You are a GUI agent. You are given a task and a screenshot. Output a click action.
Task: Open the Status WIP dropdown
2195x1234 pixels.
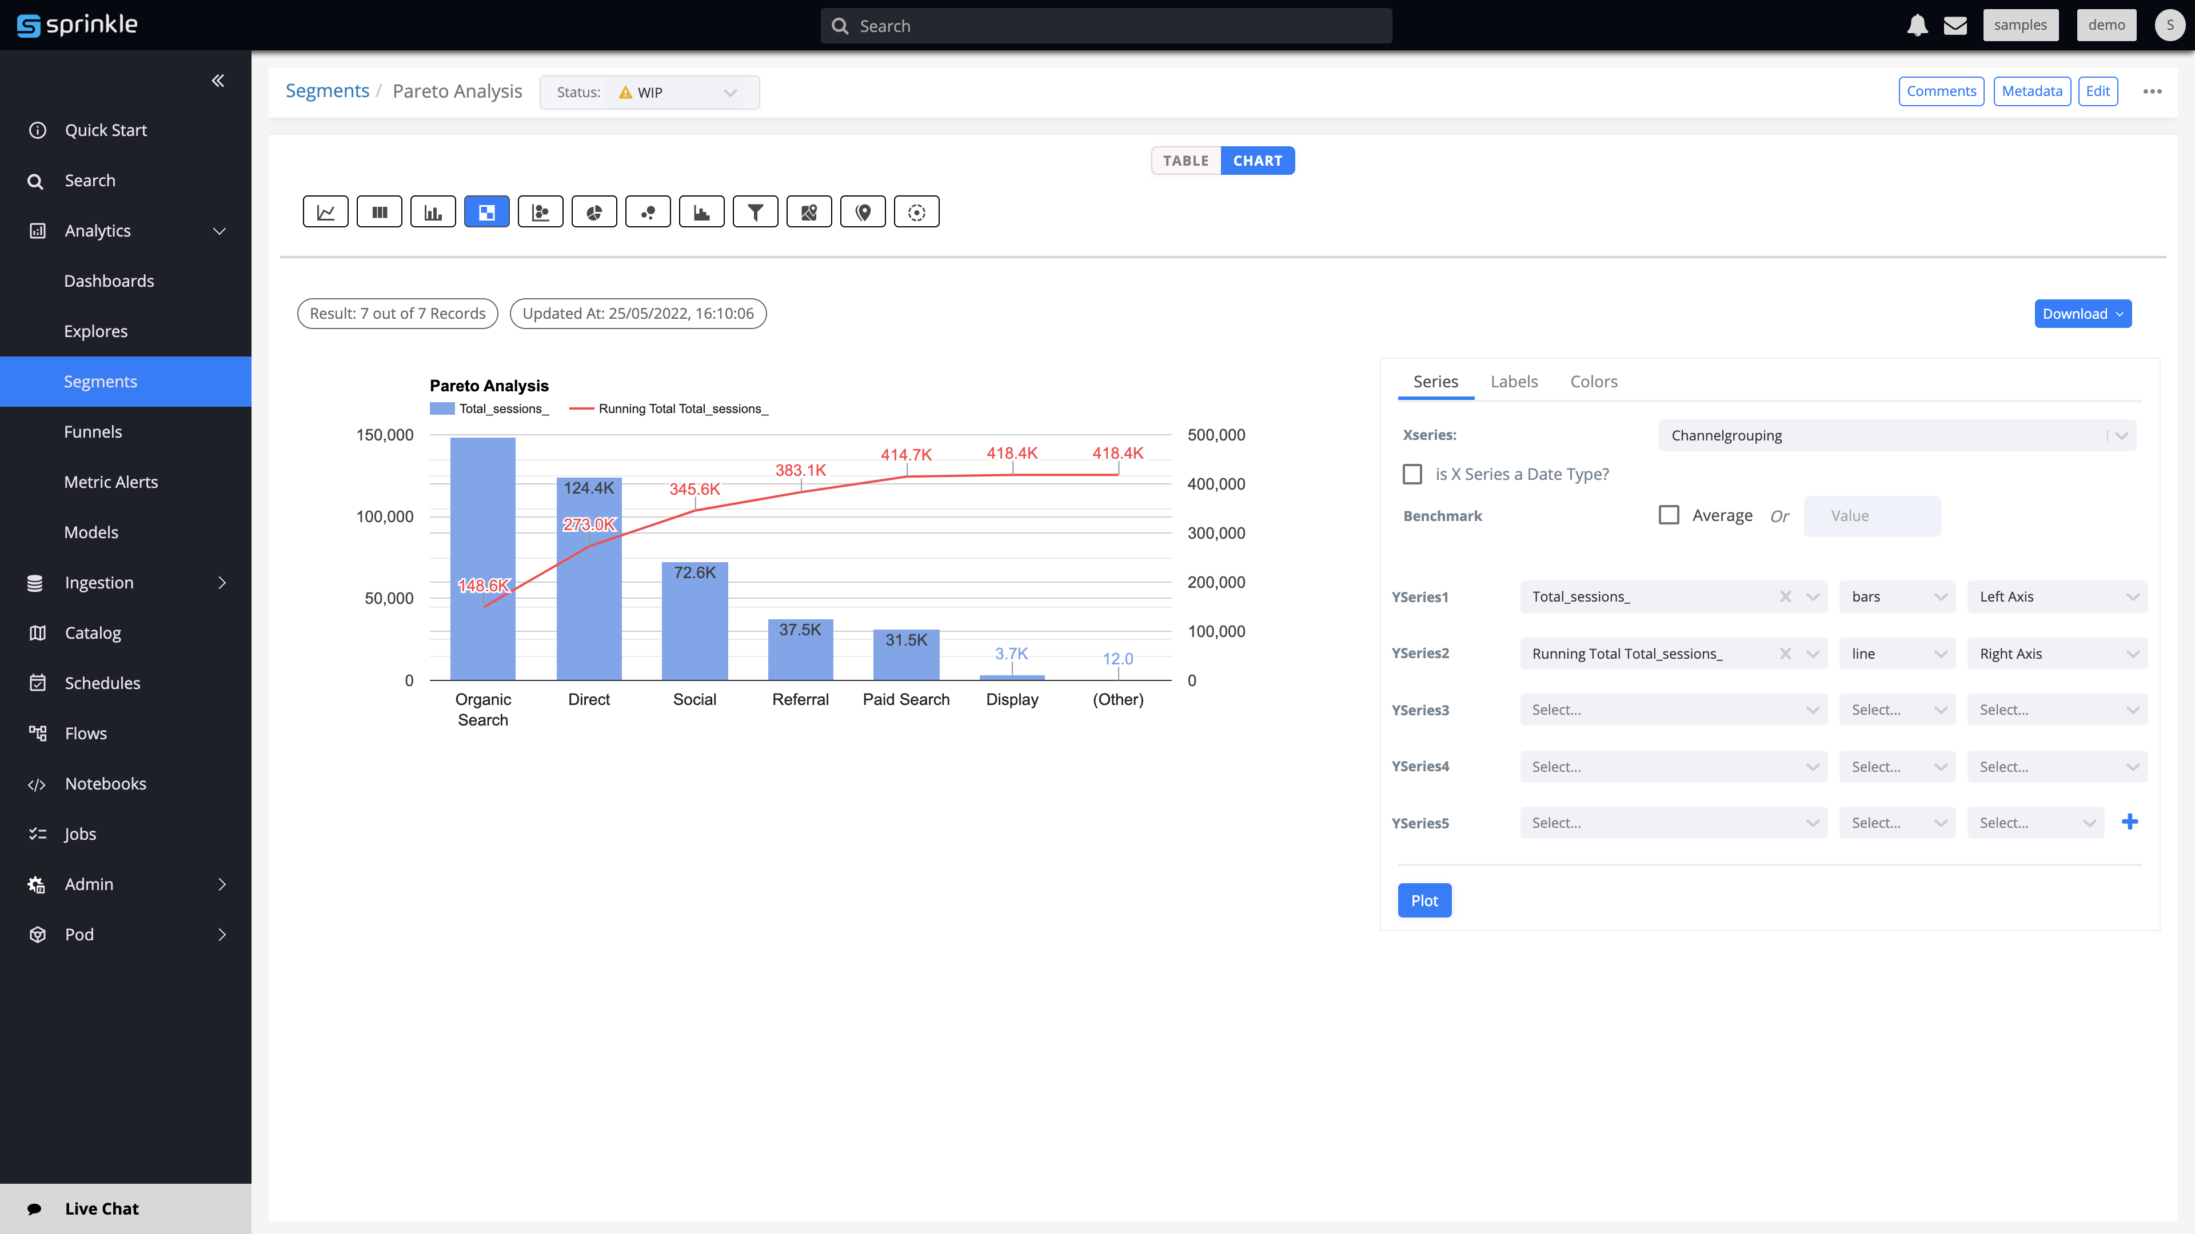click(x=731, y=92)
